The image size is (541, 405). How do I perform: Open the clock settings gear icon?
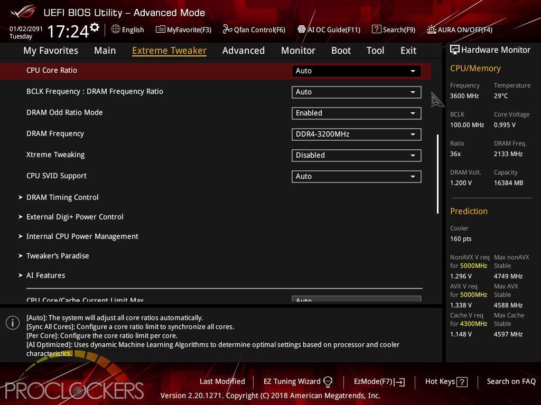[95, 27]
